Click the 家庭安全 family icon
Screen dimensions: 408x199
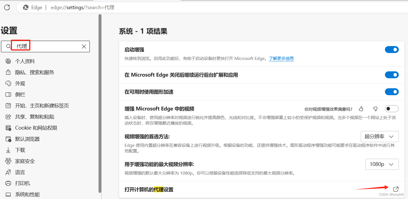point(8,161)
